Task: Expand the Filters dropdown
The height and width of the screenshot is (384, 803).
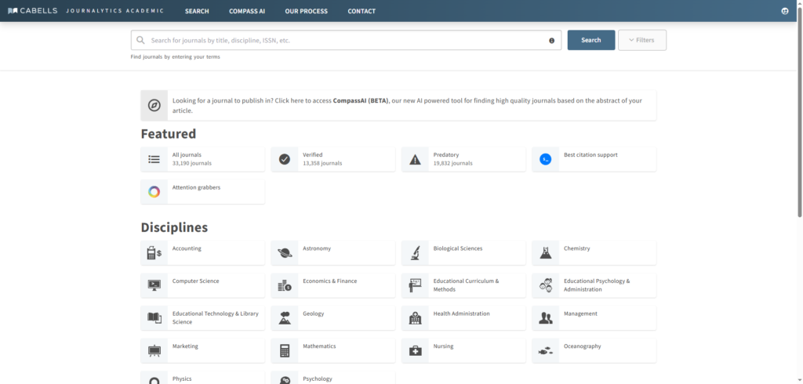Action: (641, 40)
